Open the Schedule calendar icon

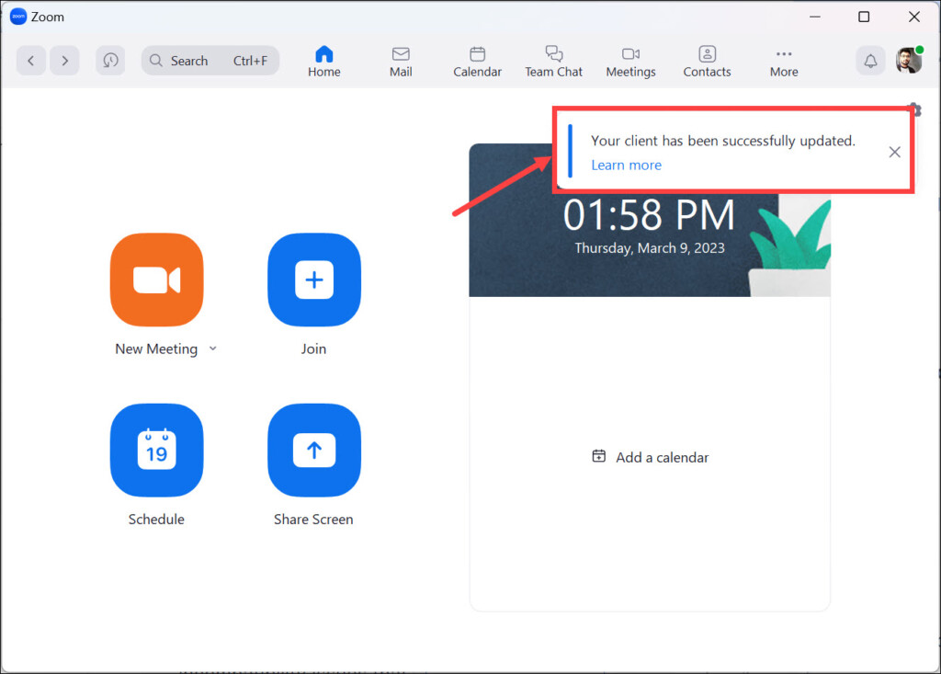pyautogui.click(x=156, y=451)
